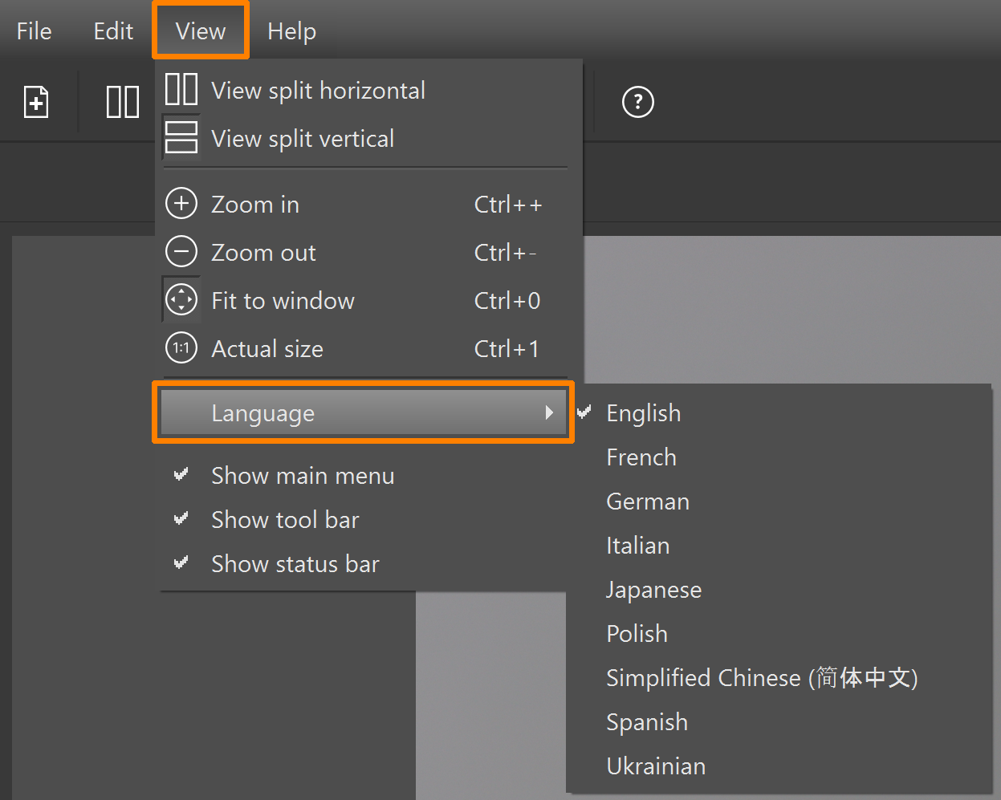Toggle Show main menu option
1001x800 pixels.
[302, 476]
